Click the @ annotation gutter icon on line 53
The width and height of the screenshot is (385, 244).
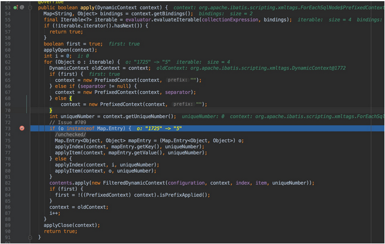click(22, 7)
